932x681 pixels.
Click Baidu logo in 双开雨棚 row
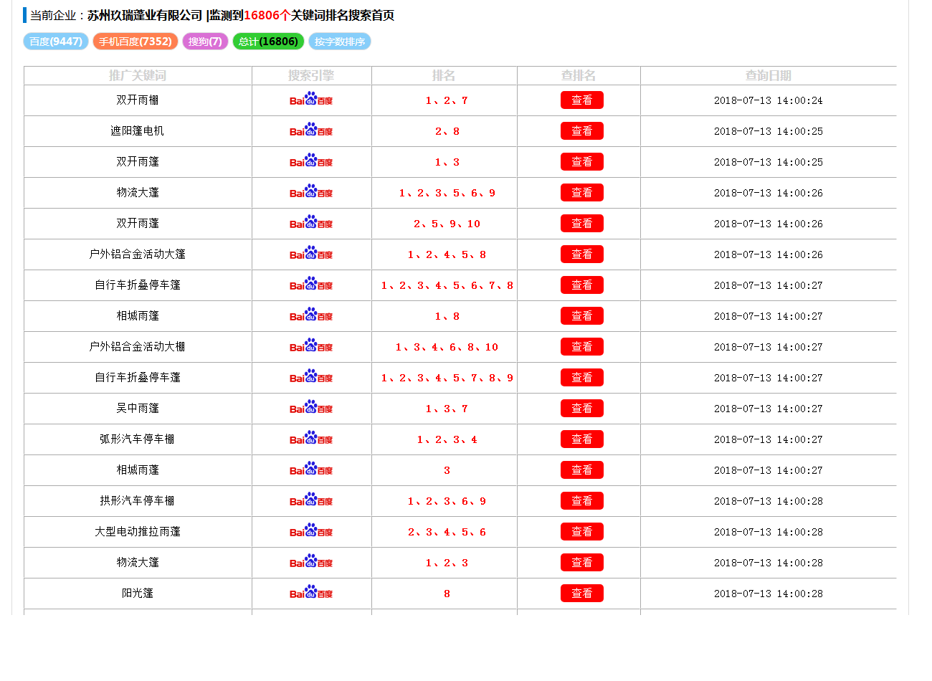coord(311,100)
